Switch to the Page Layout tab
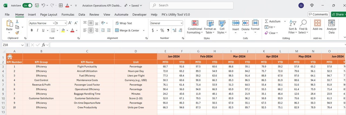Image resolution: width=346 pixels, height=115 pixels. tap(49, 15)
